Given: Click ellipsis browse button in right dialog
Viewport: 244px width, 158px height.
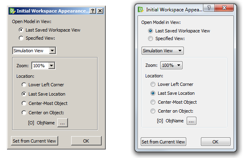Looking at the screenshot, I should [x=192, y=121].
